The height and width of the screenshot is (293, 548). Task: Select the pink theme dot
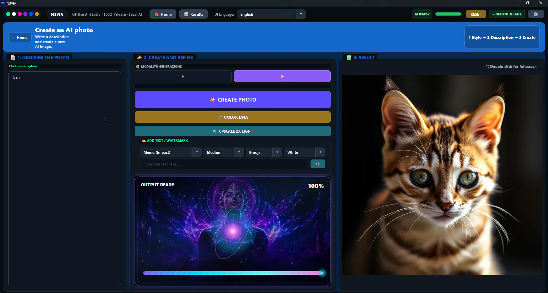coord(20,14)
